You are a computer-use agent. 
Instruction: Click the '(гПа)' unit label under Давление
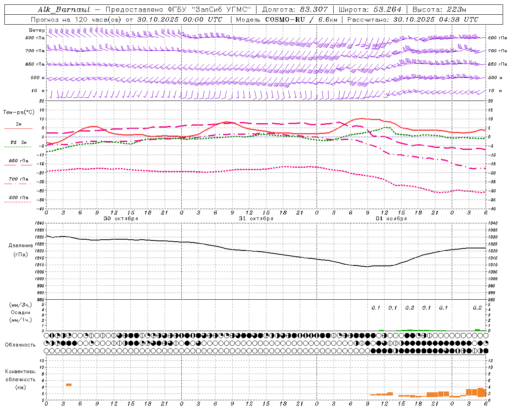coord(21,255)
